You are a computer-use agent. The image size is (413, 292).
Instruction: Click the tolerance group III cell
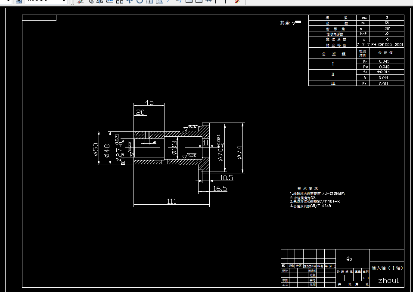click(x=332, y=83)
